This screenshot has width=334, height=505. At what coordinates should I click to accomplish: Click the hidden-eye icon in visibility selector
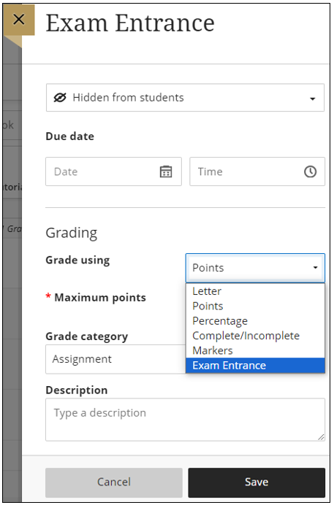click(x=60, y=97)
